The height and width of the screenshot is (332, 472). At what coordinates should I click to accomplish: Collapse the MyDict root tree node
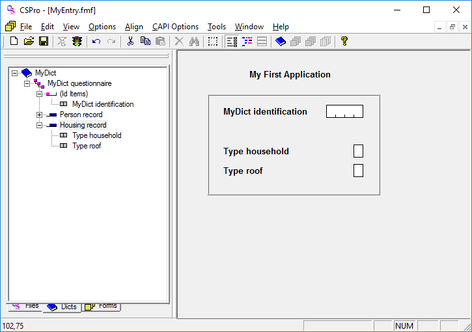[15, 73]
